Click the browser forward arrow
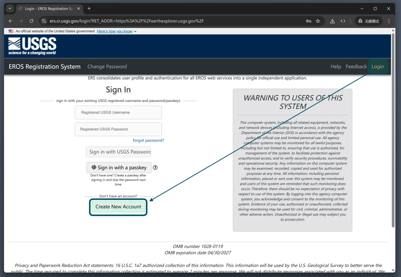Screen dimensions: 401x277 (x=21, y=21)
